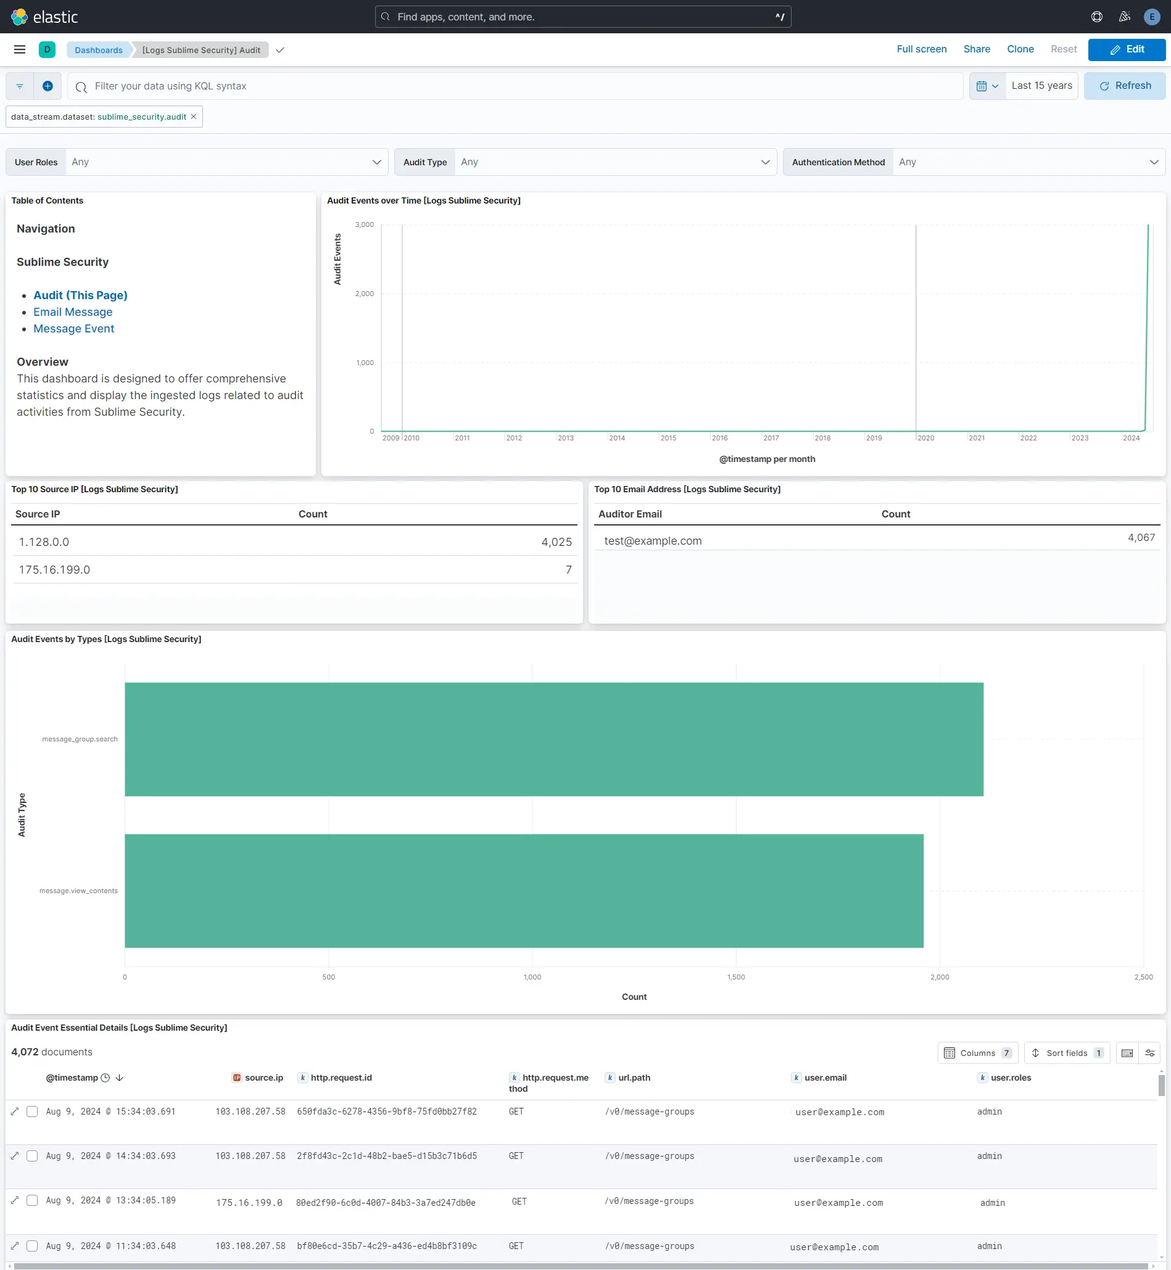This screenshot has width=1171, height=1270.
Task: Click the user.email keyword icon
Action: 796,1078
